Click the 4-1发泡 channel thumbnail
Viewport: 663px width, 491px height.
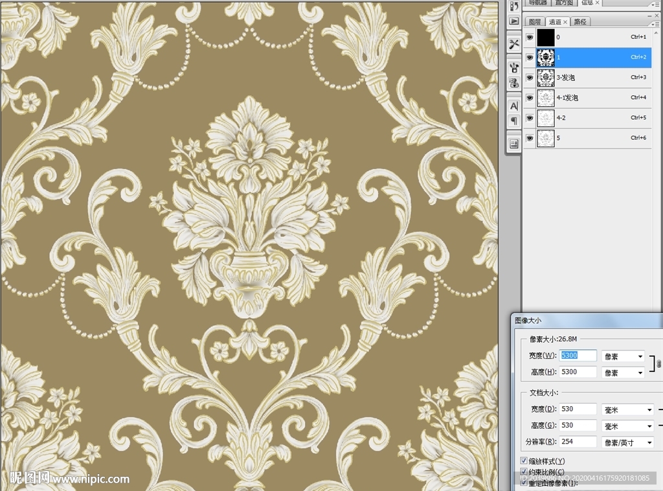tap(546, 98)
